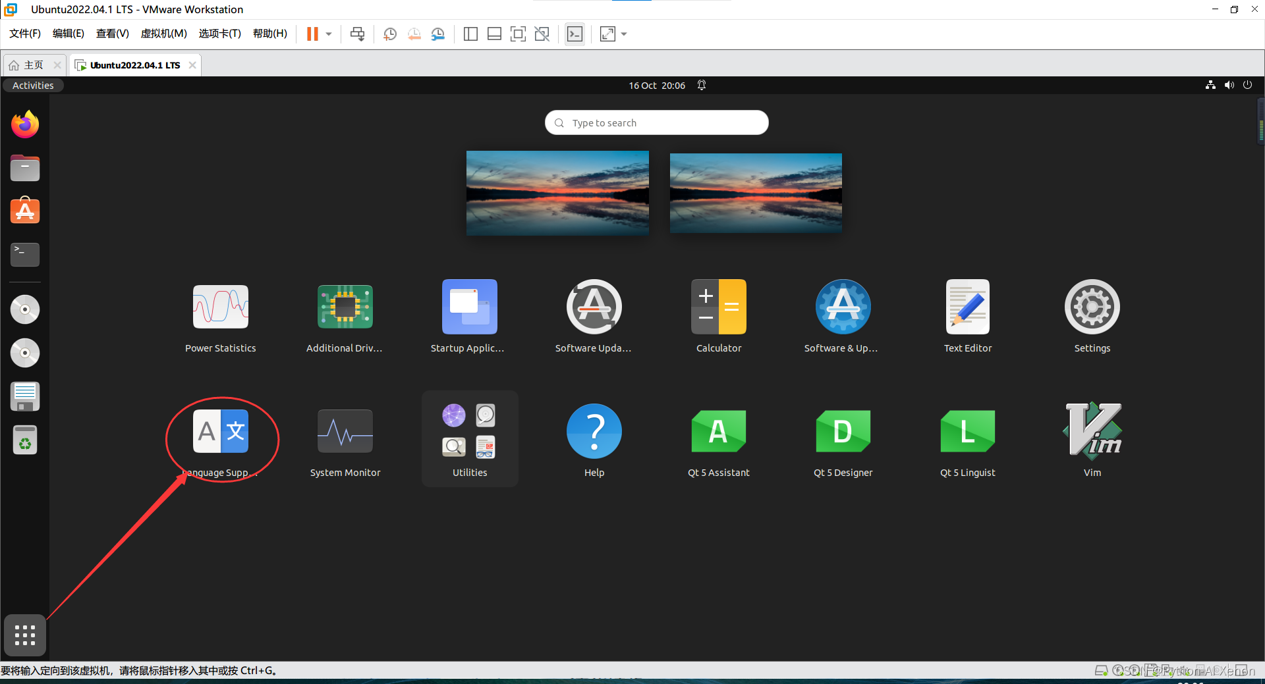The height and width of the screenshot is (684, 1265).
Task: Click Send Ctrl+Alt+Del toolbar icon
Action: (357, 34)
